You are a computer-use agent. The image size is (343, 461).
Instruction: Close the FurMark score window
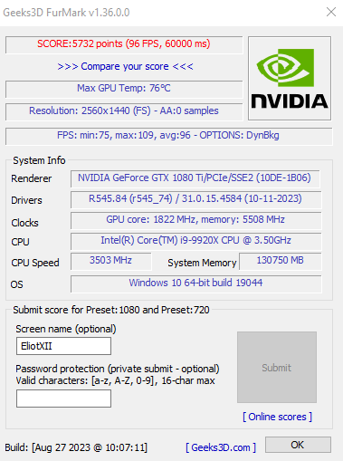coord(331,13)
